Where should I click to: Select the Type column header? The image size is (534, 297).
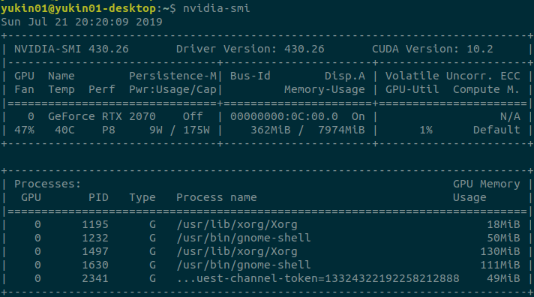[142, 197]
